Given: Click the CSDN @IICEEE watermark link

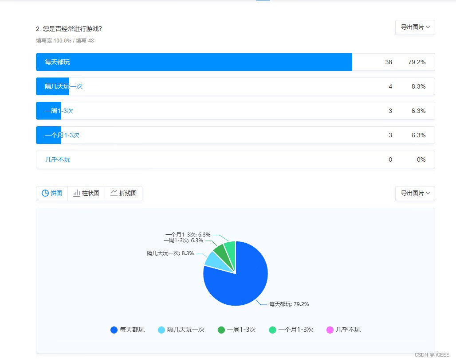Looking at the screenshot, I should (x=432, y=354).
